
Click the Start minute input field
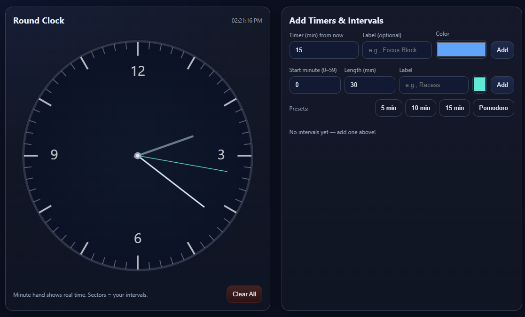click(314, 85)
